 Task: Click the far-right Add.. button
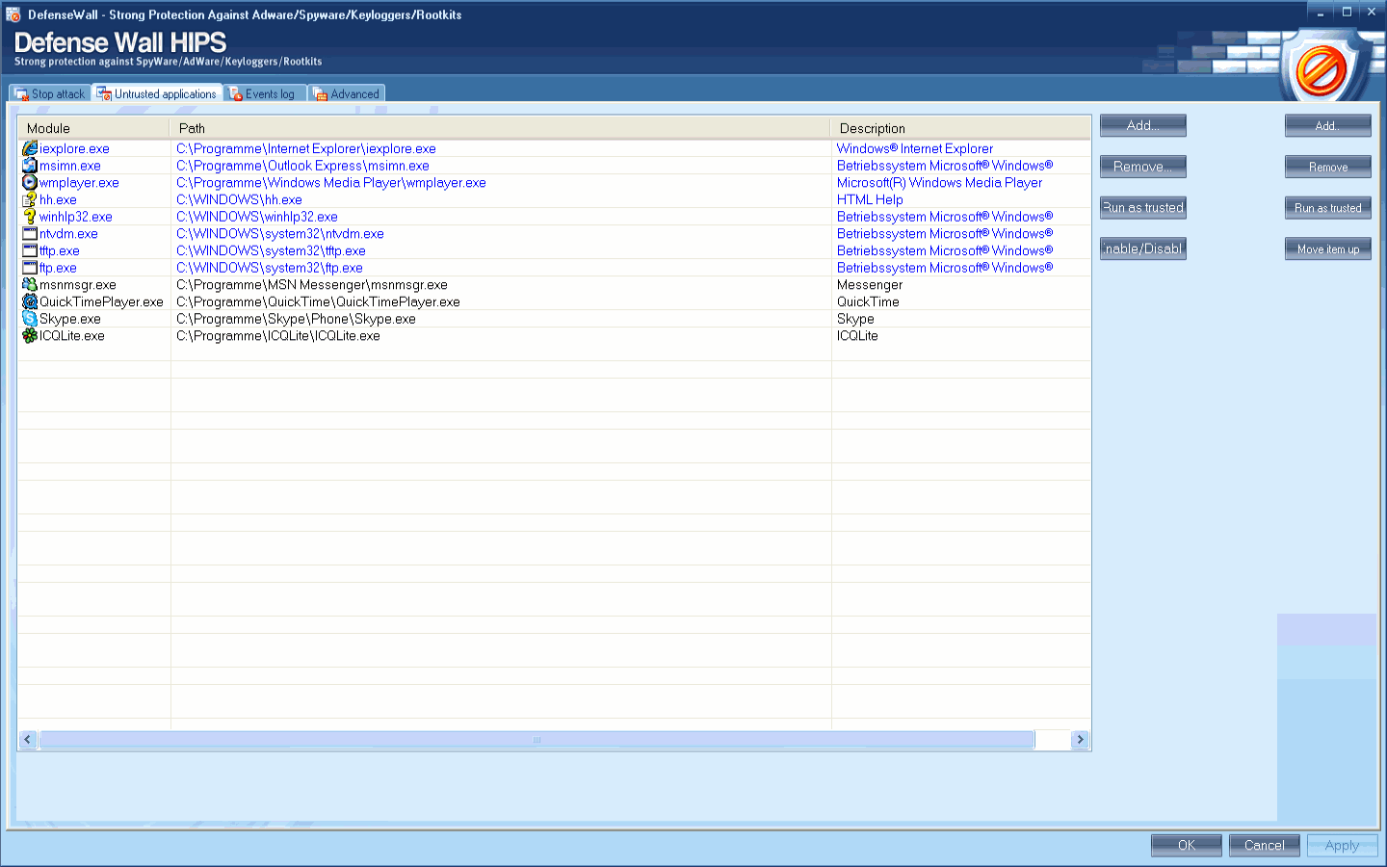click(x=1328, y=126)
